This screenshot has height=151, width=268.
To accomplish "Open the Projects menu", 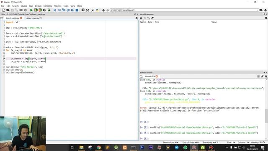I will tap(58, 6).
